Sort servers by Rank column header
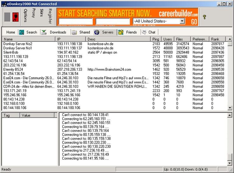 coord(217,39)
